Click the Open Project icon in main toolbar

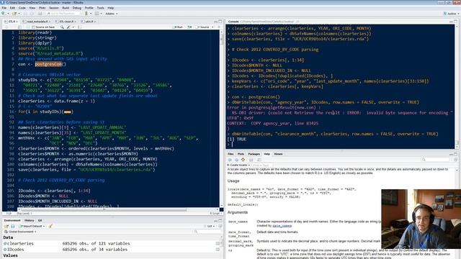[14, 14]
